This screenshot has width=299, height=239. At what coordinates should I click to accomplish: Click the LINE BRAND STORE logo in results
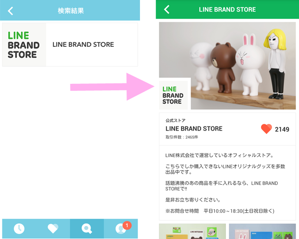tap(24, 45)
